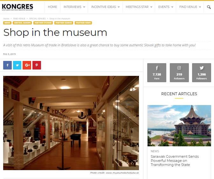214x179 pixels.
Task: Expand the Incentive Ideas dropdown
Action: 105,7
